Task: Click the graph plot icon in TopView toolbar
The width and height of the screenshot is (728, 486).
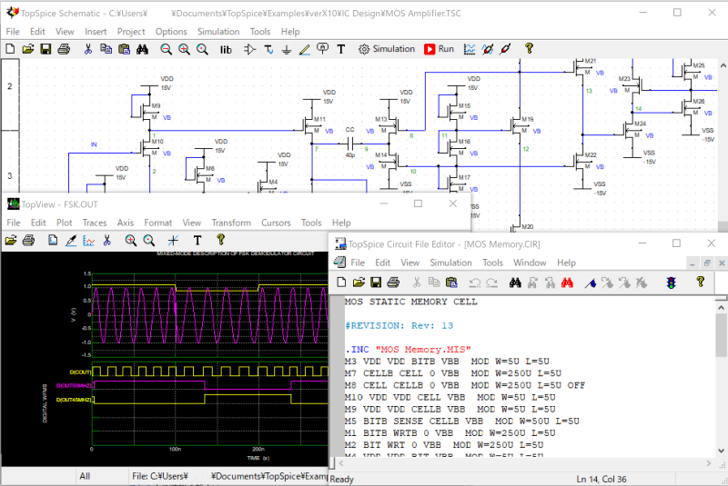Action: tap(88, 241)
